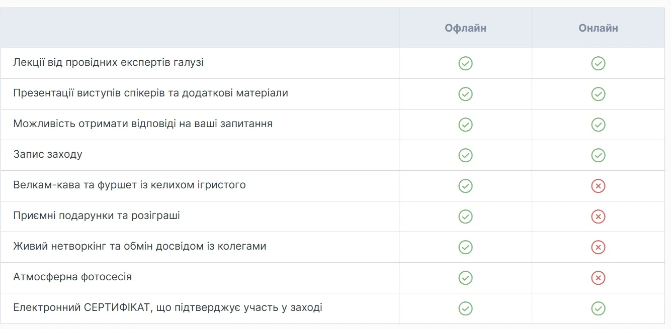The width and height of the screenshot is (671, 329).
Task: Click the Онлайн checkmark for Презентації виступів row
Action: tap(598, 94)
